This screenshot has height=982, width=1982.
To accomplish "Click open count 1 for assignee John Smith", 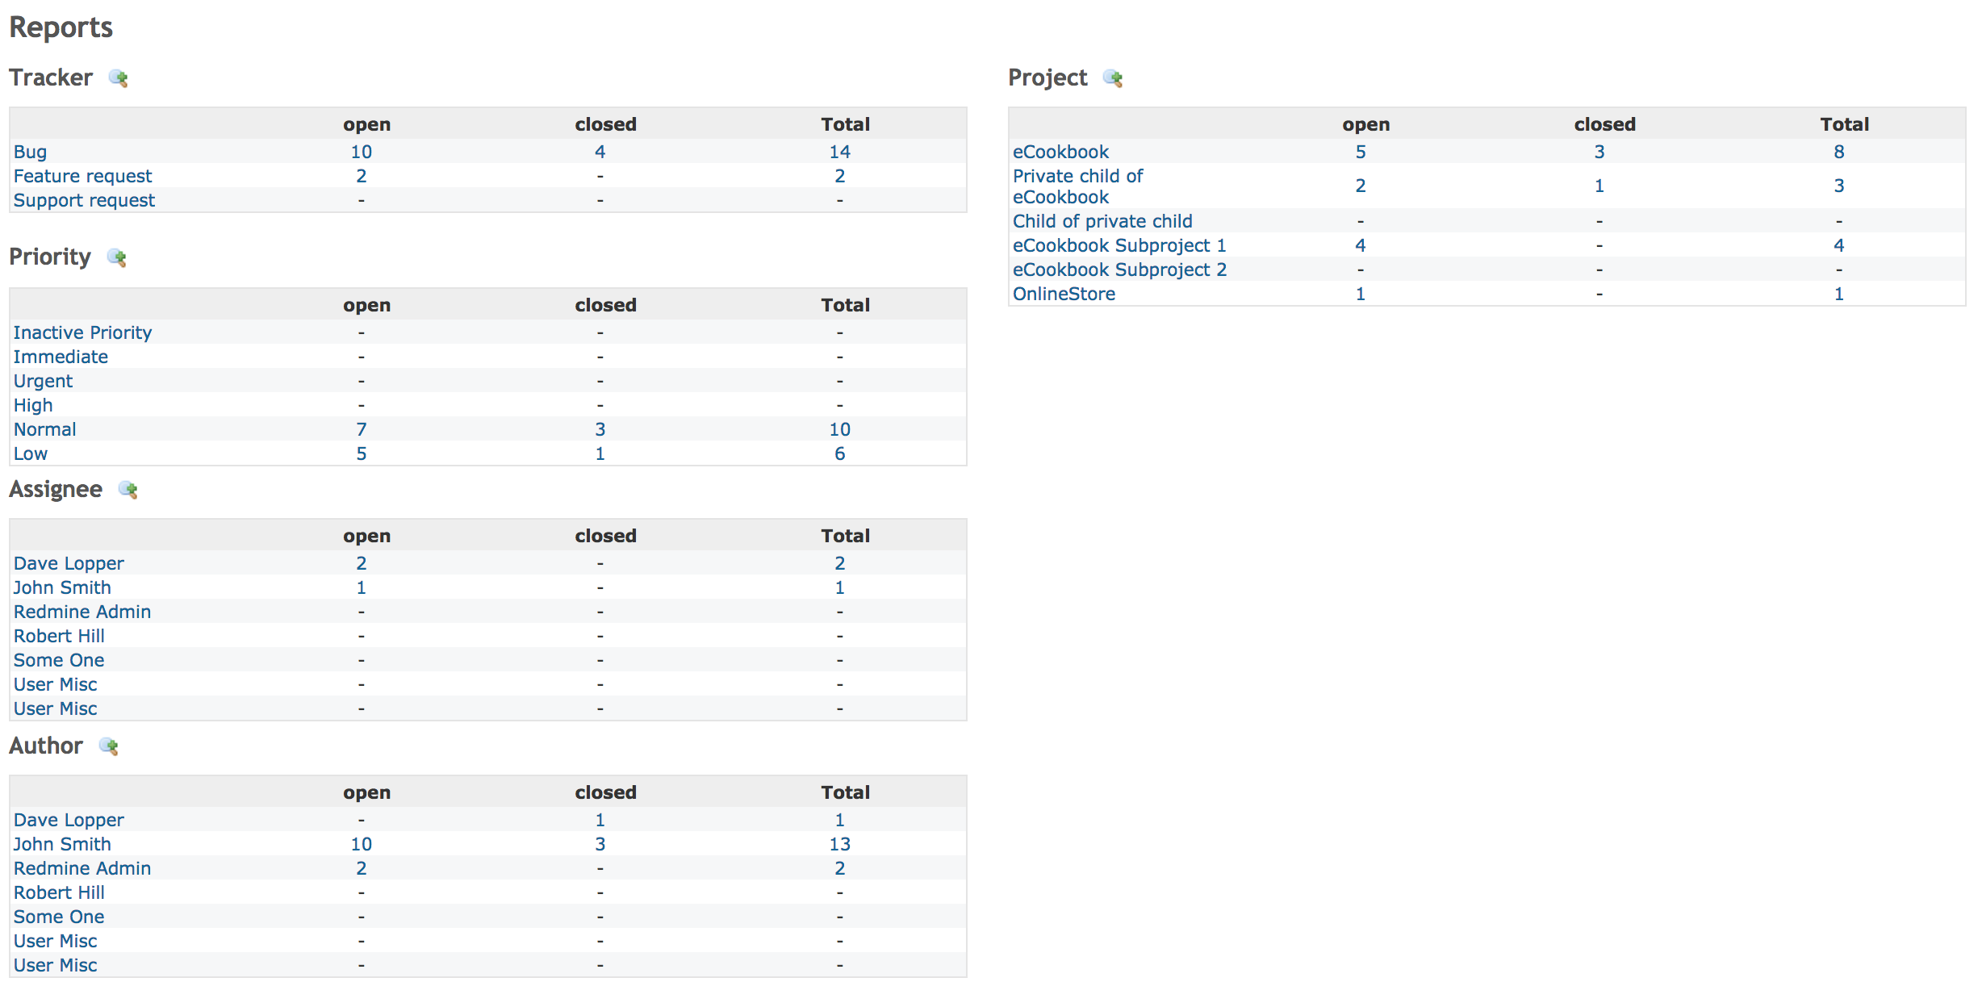I will click(x=362, y=587).
